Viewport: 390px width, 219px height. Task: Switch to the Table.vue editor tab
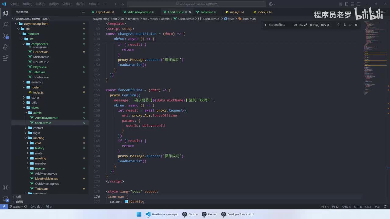(x=207, y=12)
